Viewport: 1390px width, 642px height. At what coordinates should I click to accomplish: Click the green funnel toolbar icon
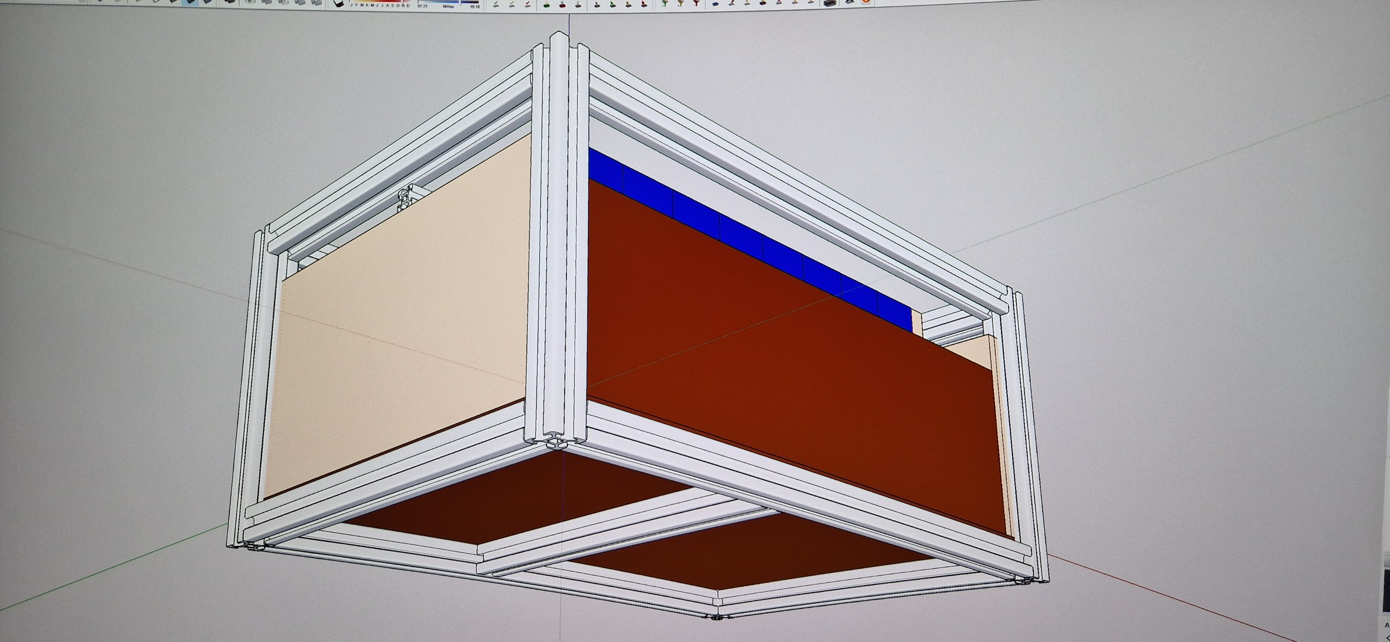(x=665, y=4)
